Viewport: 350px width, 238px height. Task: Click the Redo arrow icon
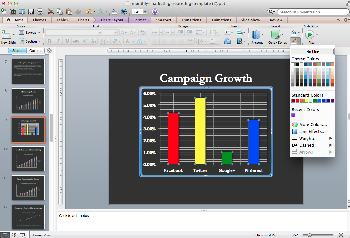pyautogui.click(x=101, y=12)
